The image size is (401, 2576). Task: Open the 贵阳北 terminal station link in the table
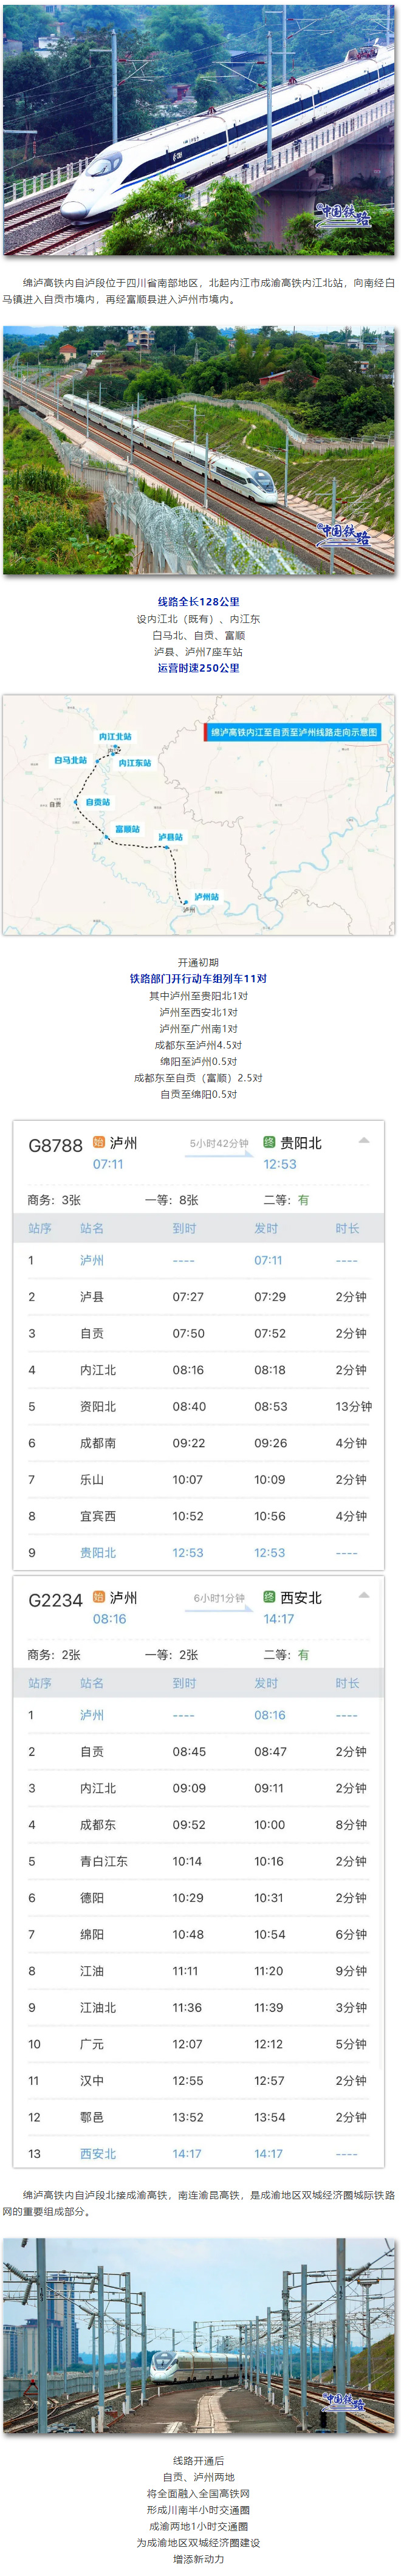click(98, 1552)
